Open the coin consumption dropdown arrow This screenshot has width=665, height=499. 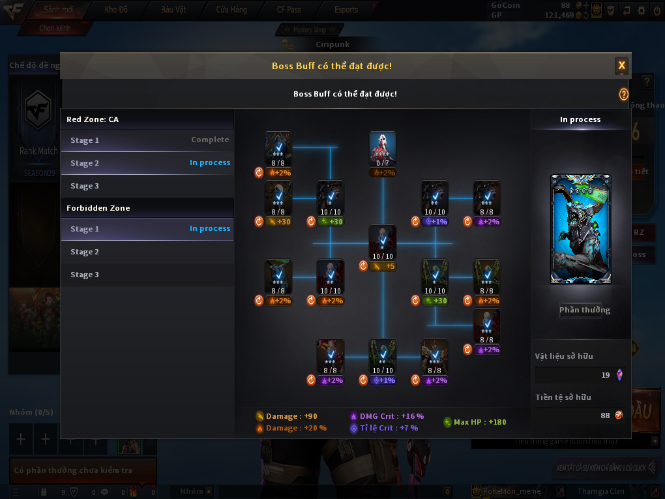(655, 442)
